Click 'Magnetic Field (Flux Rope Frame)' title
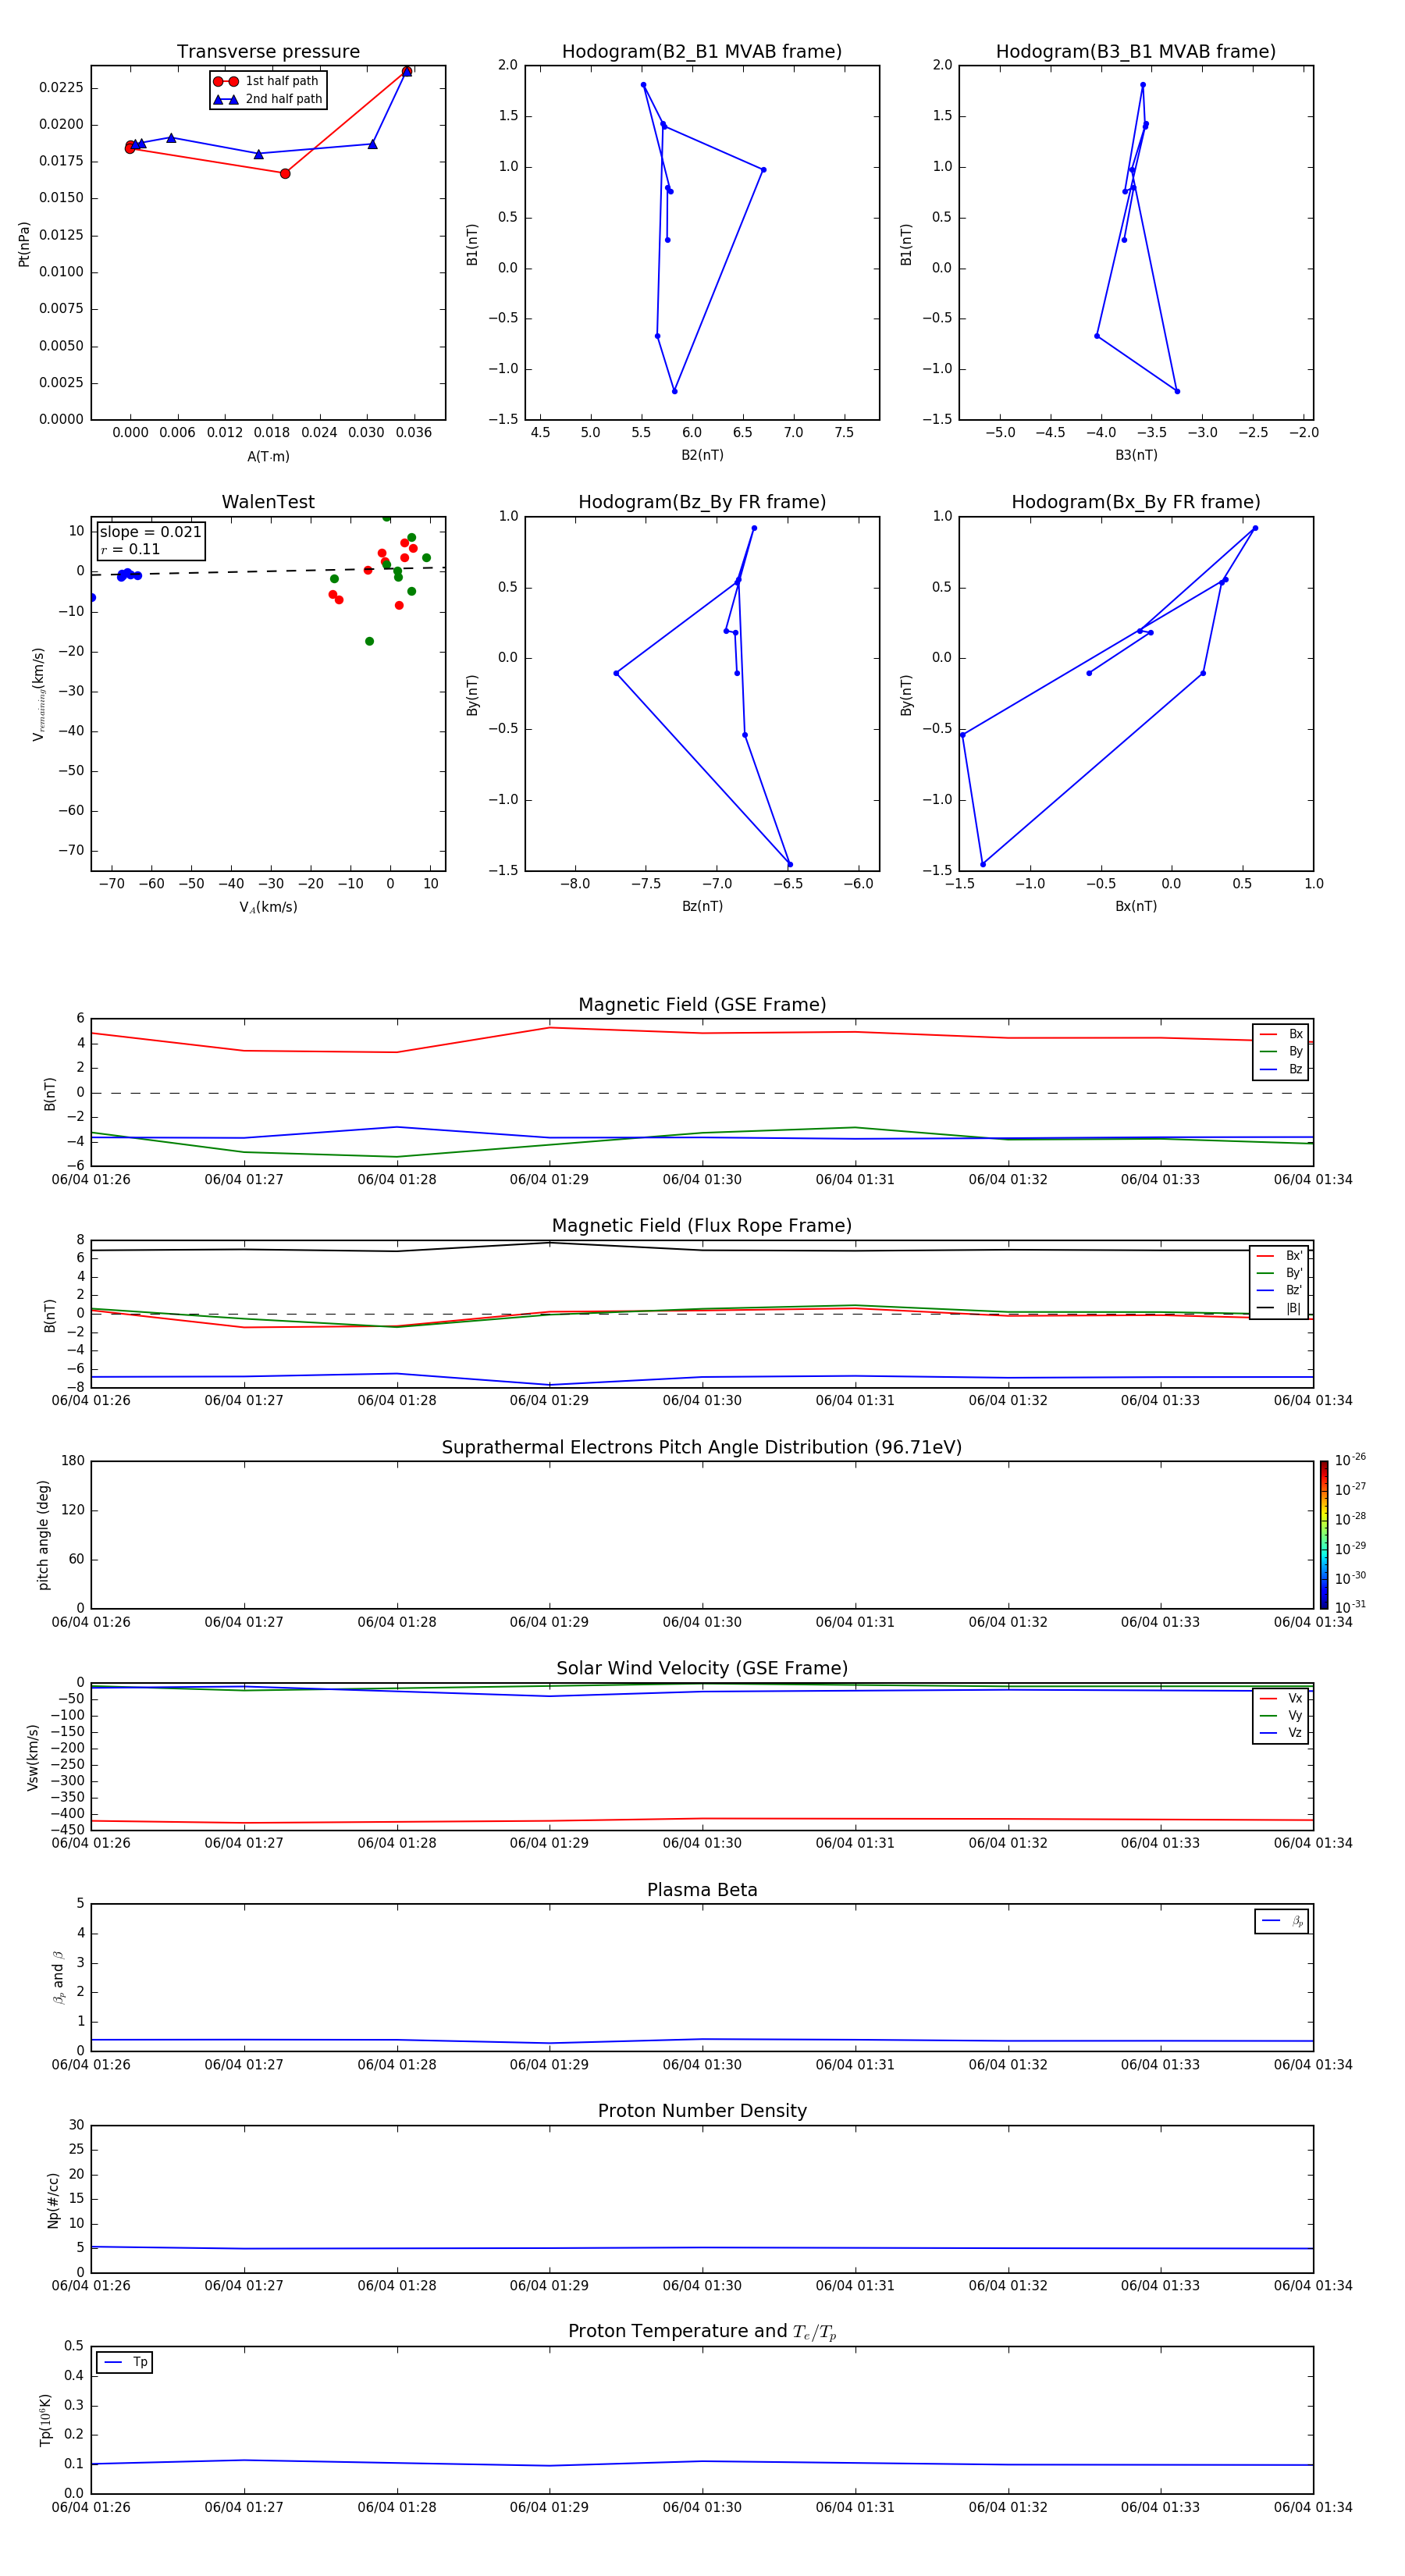1405x2576 pixels. [702, 1226]
